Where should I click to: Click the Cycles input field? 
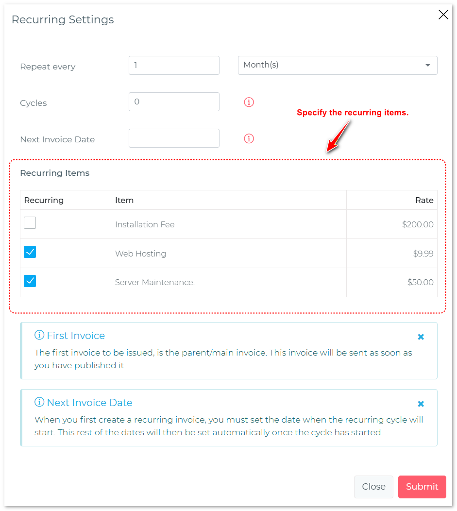pos(174,102)
